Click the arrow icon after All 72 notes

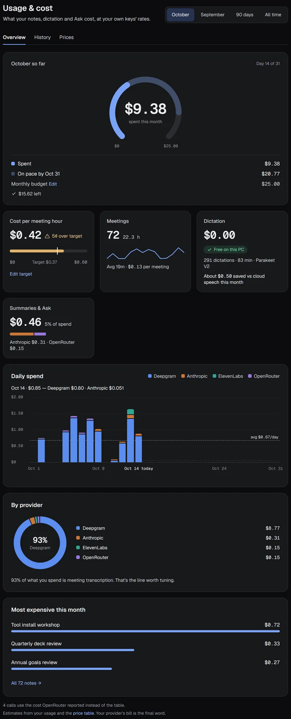point(39,683)
